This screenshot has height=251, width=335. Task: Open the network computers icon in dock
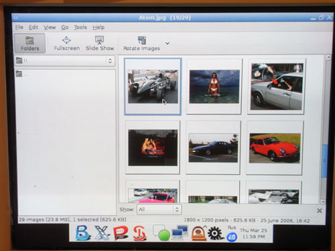point(180,232)
